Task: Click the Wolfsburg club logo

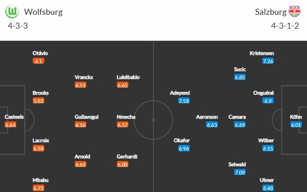Action: pos(12,12)
